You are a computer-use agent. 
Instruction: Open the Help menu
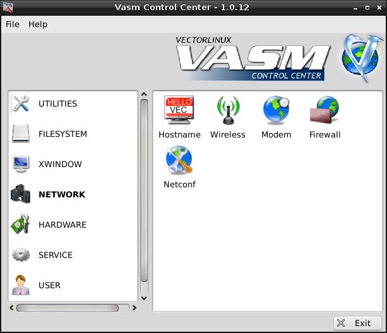pos(38,24)
